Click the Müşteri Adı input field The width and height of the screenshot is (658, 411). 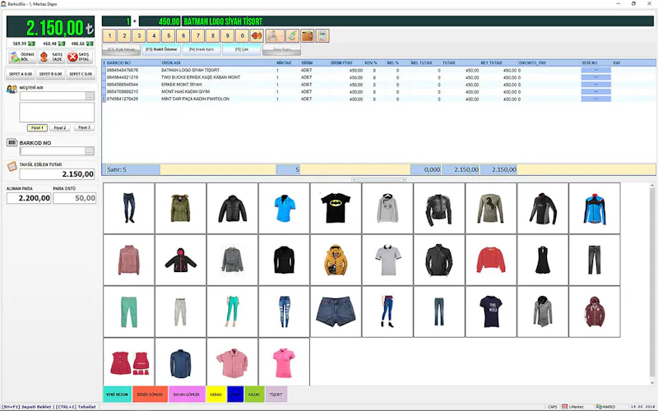(x=53, y=96)
